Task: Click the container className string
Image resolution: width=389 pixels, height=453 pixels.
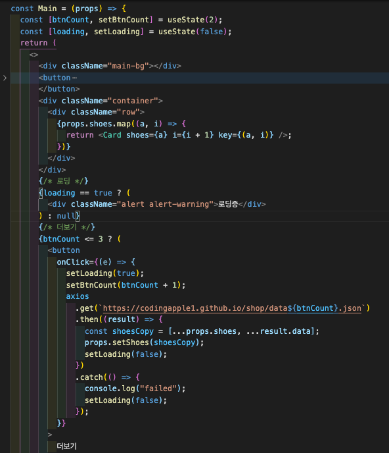Action: point(133,101)
